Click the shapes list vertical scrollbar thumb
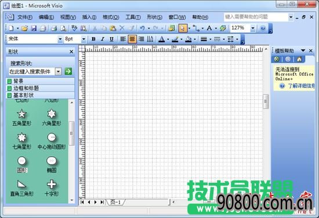Screen dimensions: 319x218 pyautogui.click(x=71, y=133)
